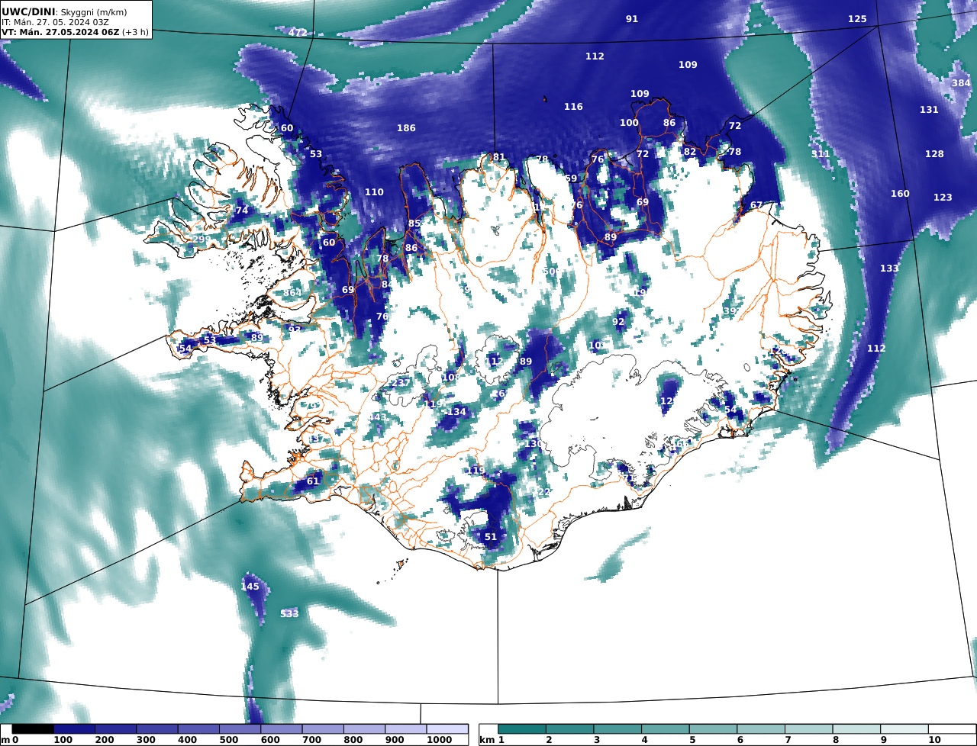This screenshot has width=977, height=746.
Task: Click the "Skyggni (m/km)" header label
Action: (x=92, y=13)
